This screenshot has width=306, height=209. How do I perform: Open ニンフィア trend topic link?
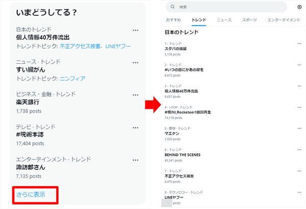(72, 79)
